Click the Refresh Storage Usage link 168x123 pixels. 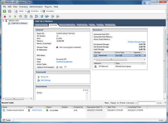click(136, 42)
